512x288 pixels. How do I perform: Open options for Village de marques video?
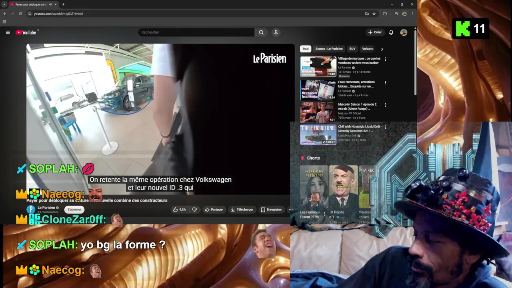[x=386, y=59]
